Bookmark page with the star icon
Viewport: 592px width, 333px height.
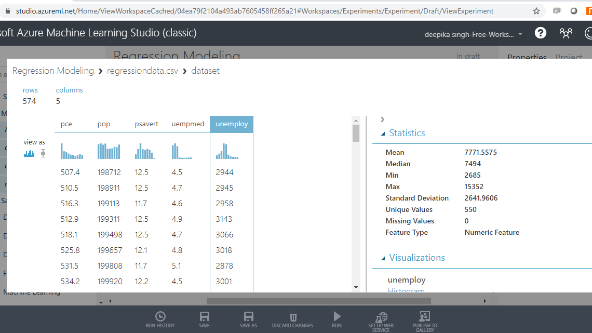tap(536, 11)
